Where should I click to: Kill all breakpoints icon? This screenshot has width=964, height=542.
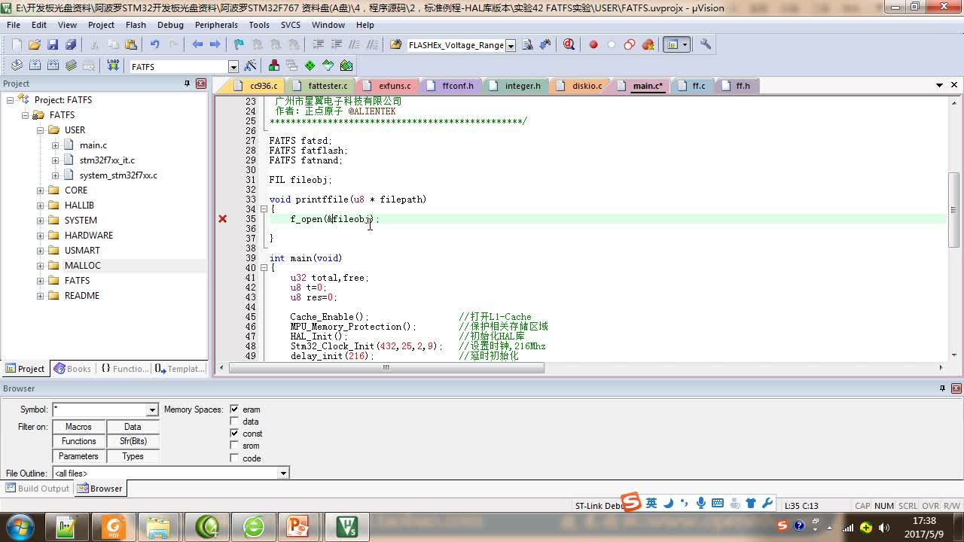[x=648, y=44]
